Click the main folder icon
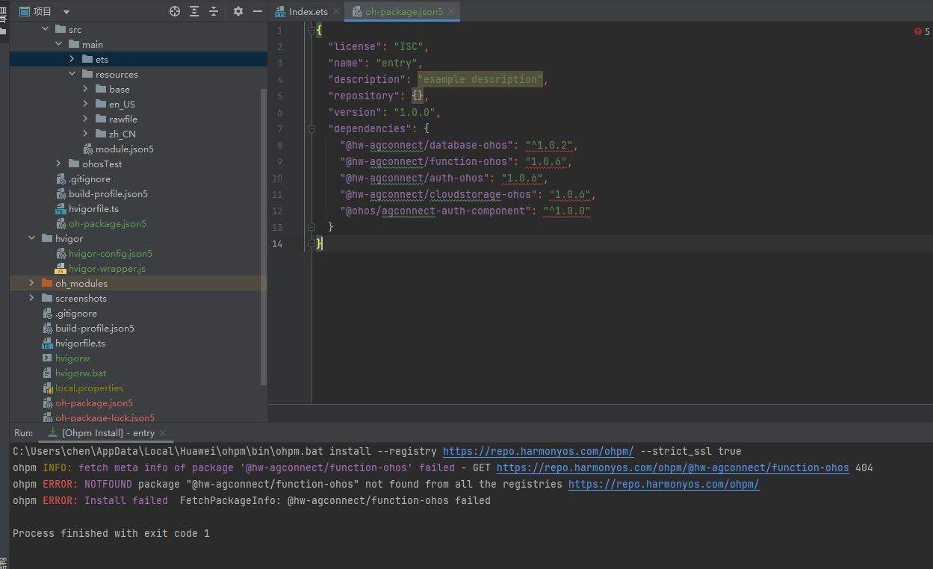 [74, 44]
